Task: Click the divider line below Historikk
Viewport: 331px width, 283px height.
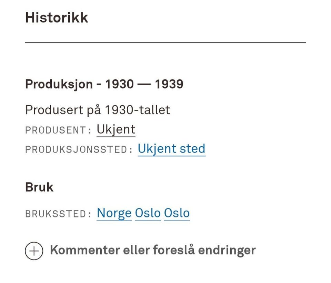Action: [165, 42]
